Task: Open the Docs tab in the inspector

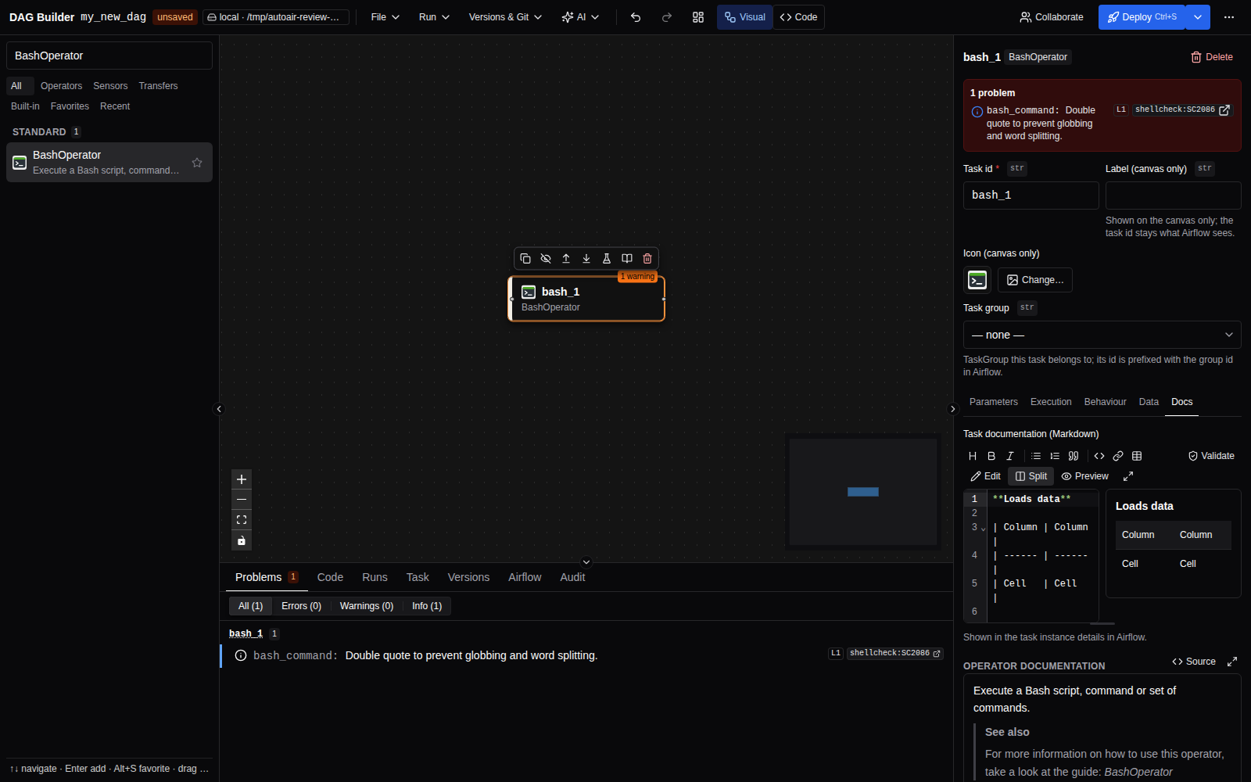Action: [1181, 402]
